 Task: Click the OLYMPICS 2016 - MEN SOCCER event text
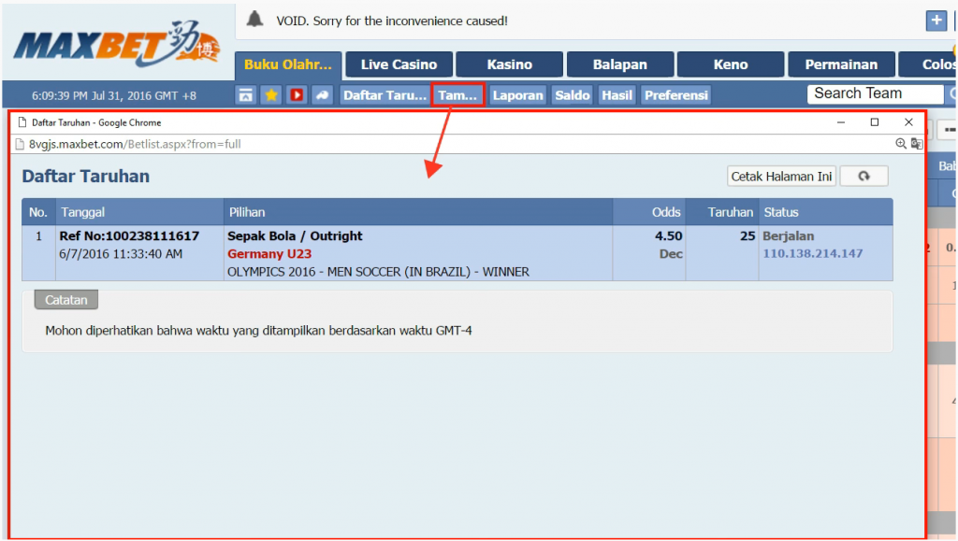[378, 272]
